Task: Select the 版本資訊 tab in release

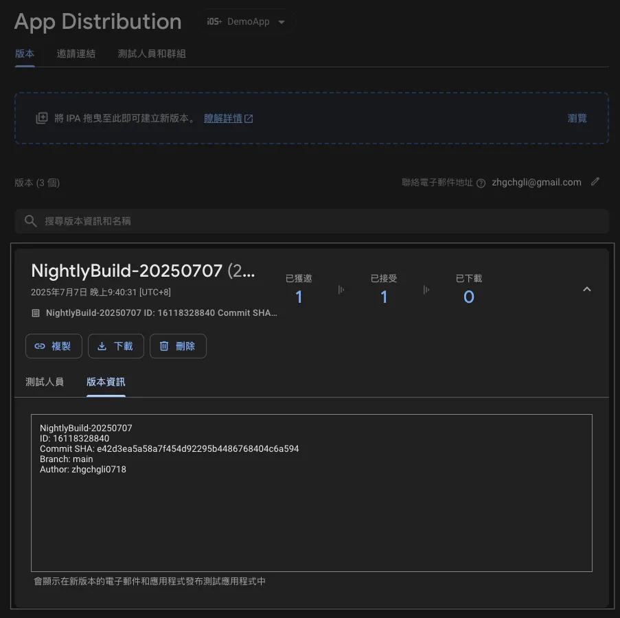Action: point(106,382)
